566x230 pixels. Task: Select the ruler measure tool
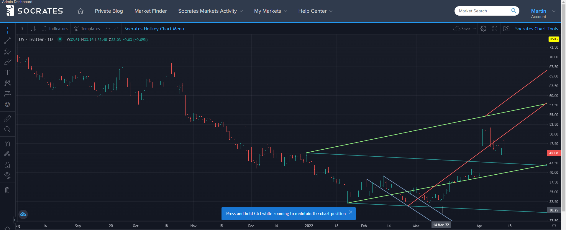(x=7, y=118)
